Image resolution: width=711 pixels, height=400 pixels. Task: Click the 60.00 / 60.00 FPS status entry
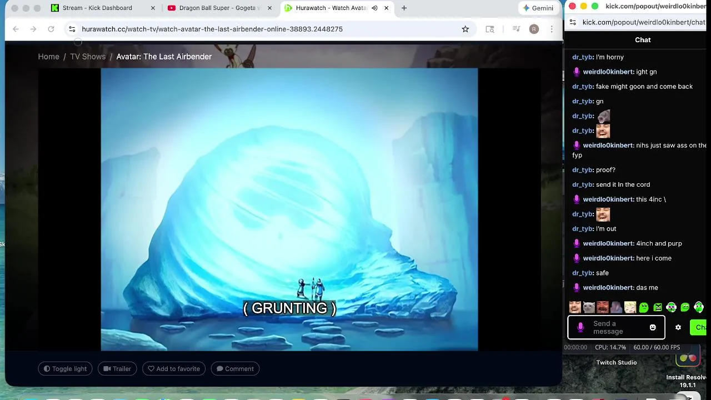click(x=657, y=347)
